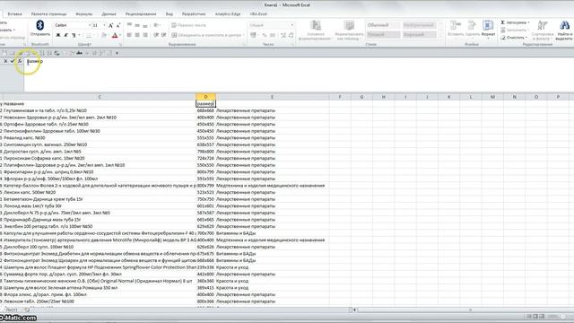Image resolution: width=574 pixels, height=323 pixels.
Task: Open the font size 11 dropdown
Action: [x=104, y=25]
